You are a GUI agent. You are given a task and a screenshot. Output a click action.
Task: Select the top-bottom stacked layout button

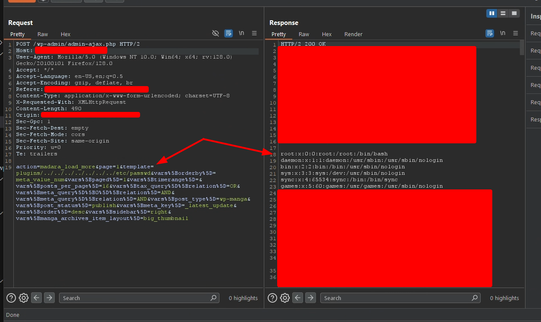[x=503, y=13]
